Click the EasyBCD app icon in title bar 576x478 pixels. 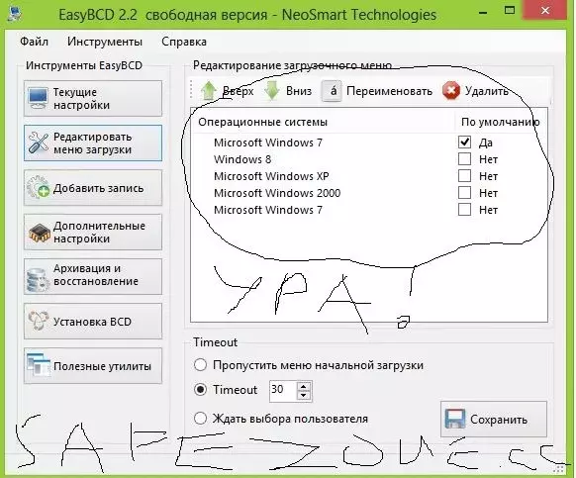[x=15, y=13]
